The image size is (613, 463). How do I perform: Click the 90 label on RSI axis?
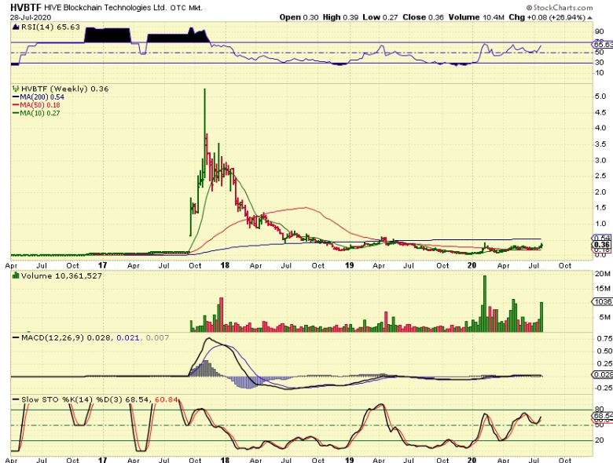click(599, 31)
